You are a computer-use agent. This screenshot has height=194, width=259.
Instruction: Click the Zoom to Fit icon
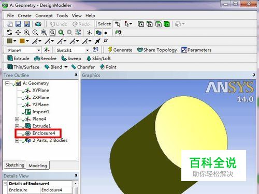[44, 33]
